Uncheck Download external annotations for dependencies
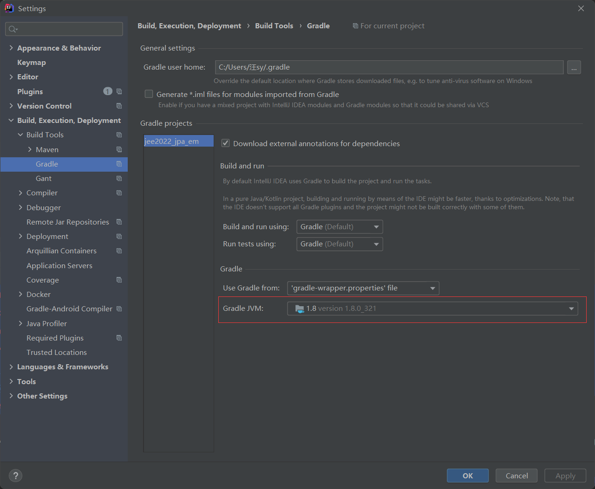595x489 pixels. [x=225, y=143]
